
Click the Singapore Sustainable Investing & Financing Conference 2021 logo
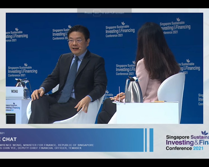pyautogui.click(x=187, y=141)
